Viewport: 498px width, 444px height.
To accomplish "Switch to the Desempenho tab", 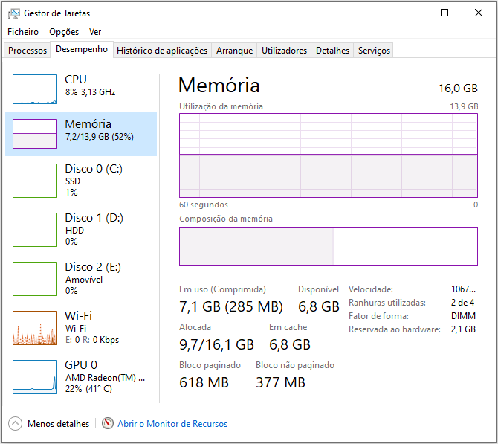I will pyautogui.click(x=82, y=49).
